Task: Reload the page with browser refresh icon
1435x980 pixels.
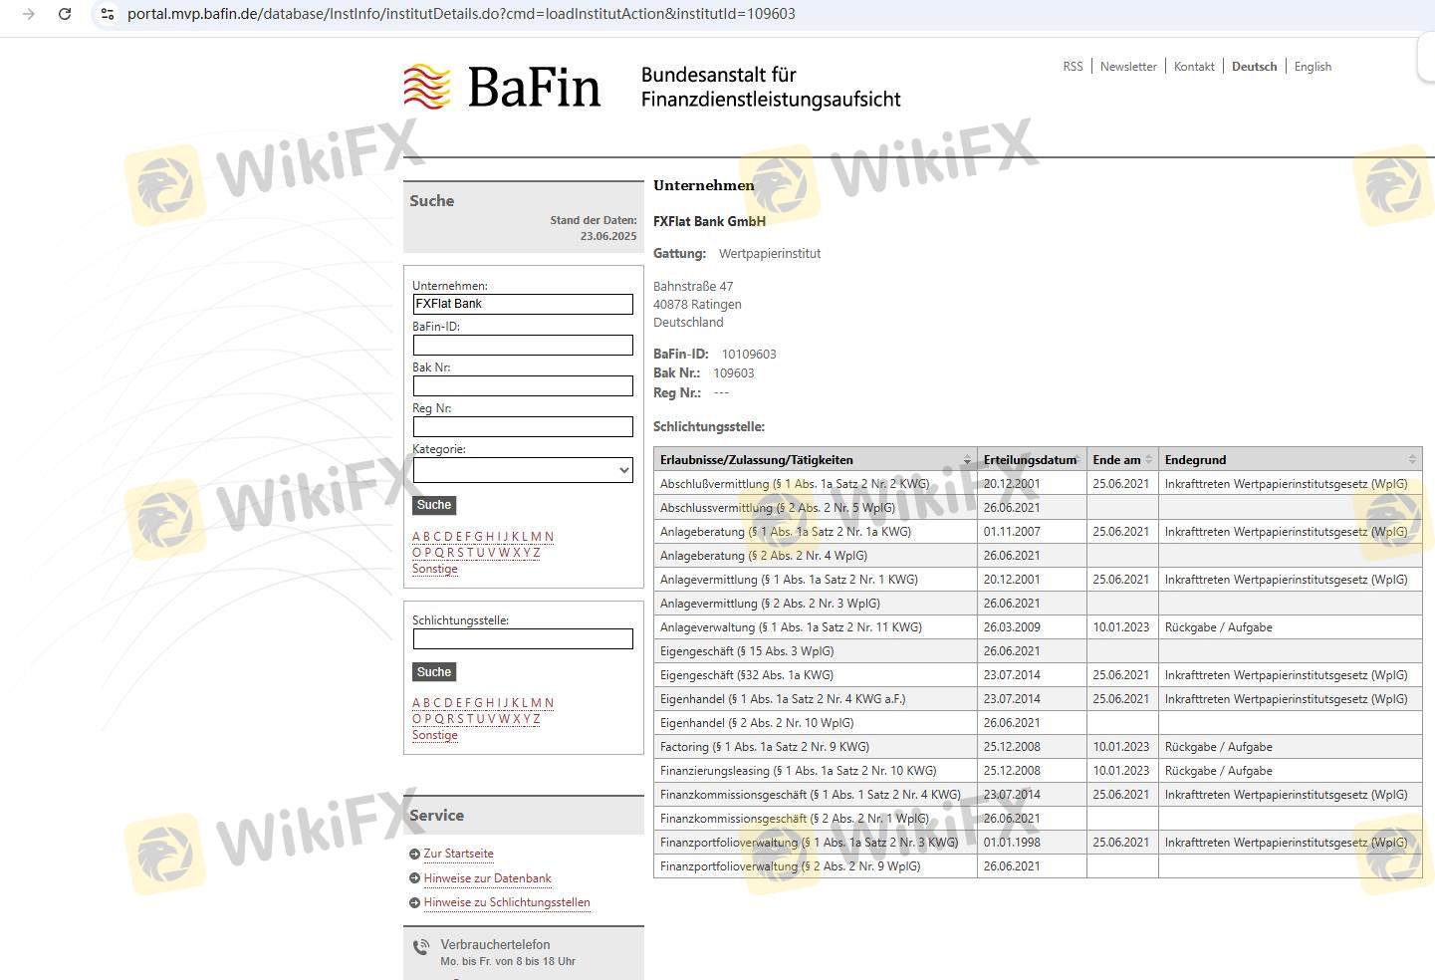Action: pos(65,14)
